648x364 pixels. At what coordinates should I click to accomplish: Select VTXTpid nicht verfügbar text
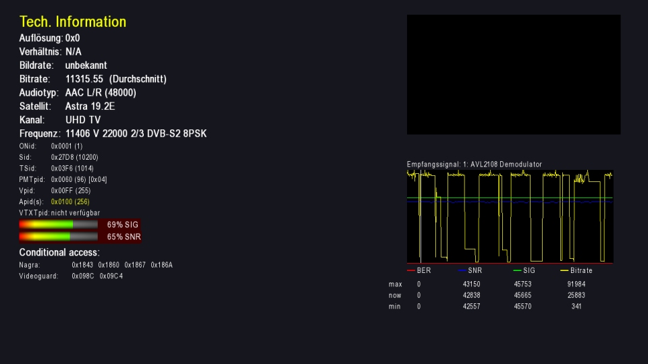75,213
